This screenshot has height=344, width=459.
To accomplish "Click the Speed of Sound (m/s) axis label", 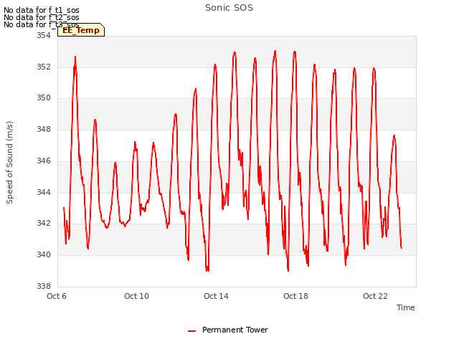I will pos(9,163).
